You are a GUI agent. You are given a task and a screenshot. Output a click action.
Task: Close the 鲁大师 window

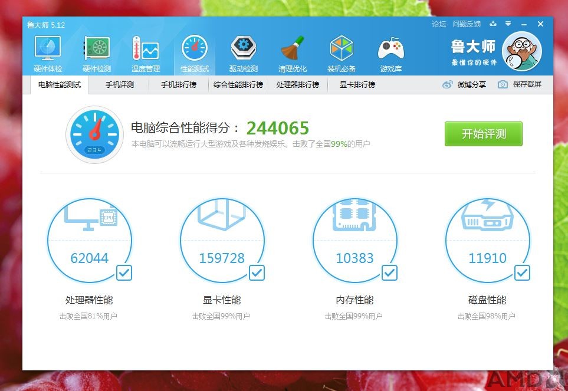pos(540,24)
